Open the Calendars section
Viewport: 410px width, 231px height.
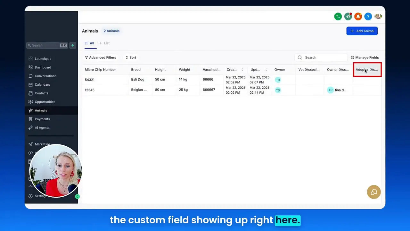[42, 84]
